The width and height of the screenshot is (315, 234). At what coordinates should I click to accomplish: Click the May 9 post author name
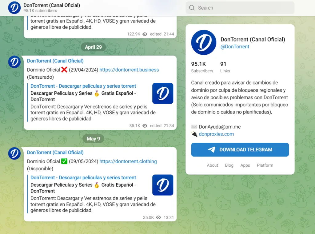click(55, 153)
